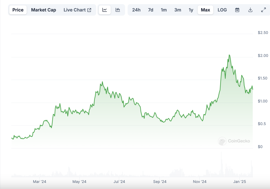Toggle the LOG scale option
Viewport: 270px width, 189px height.
(222, 10)
